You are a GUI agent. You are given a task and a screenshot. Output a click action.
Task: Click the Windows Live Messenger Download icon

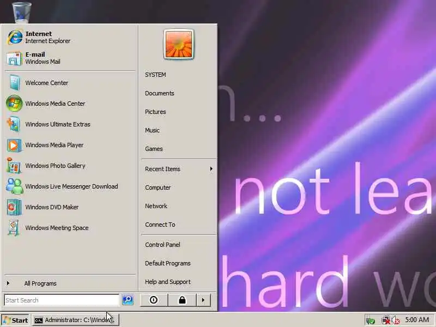coord(15,186)
